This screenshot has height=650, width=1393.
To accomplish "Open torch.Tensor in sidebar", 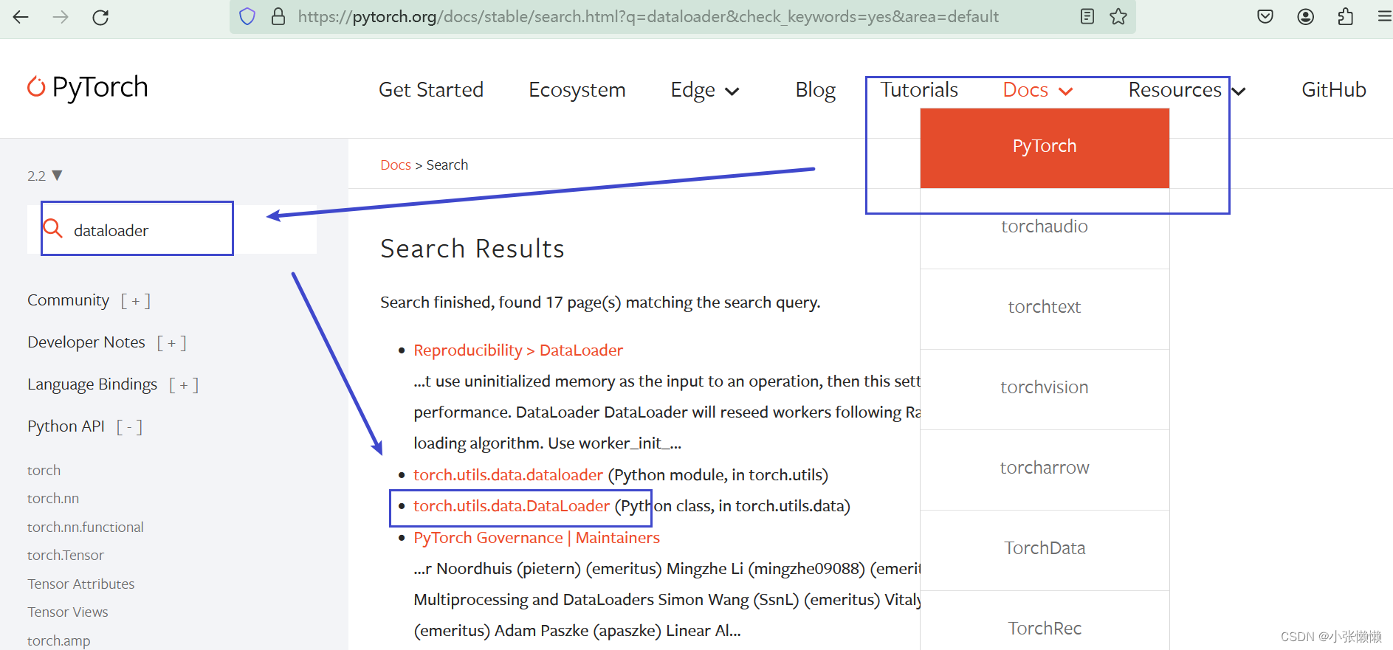I will point(66,556).
